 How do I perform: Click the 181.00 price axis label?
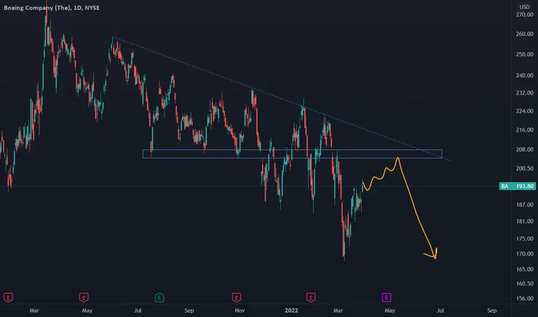click(525, 221)
